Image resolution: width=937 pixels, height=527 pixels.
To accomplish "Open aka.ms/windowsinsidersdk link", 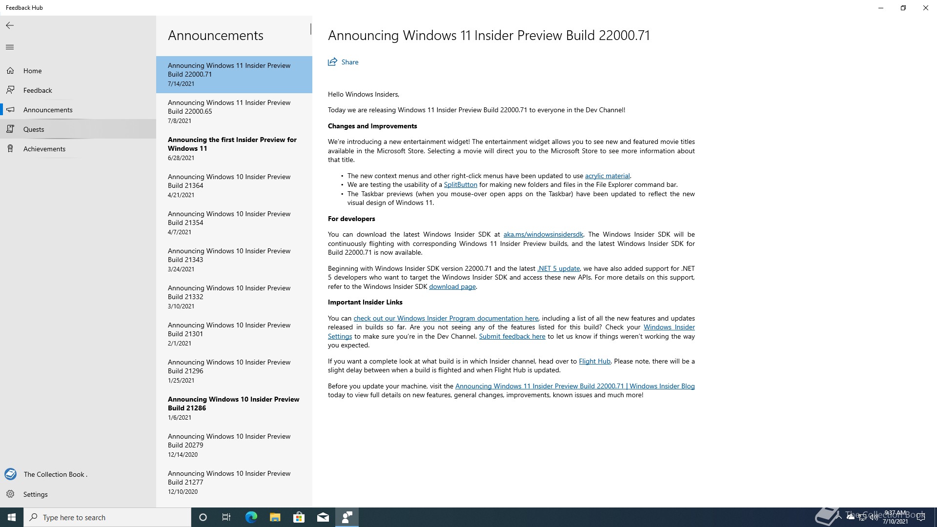I will click(543, 234).
